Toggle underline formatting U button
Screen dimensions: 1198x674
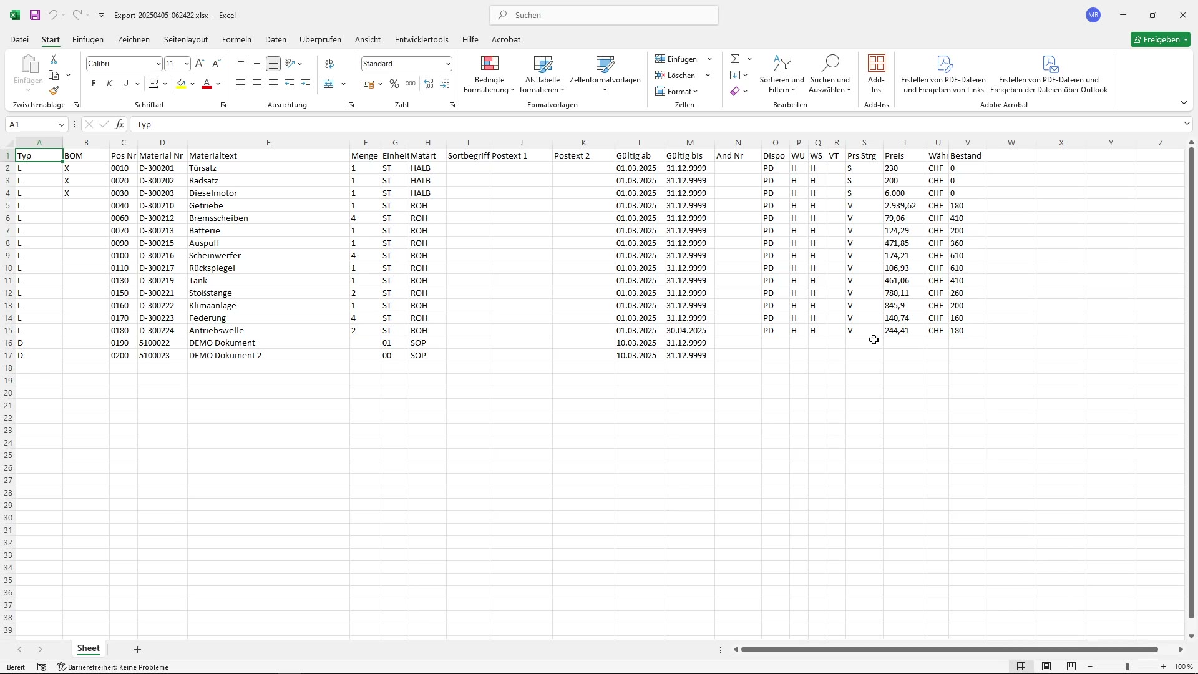(125, 84)
